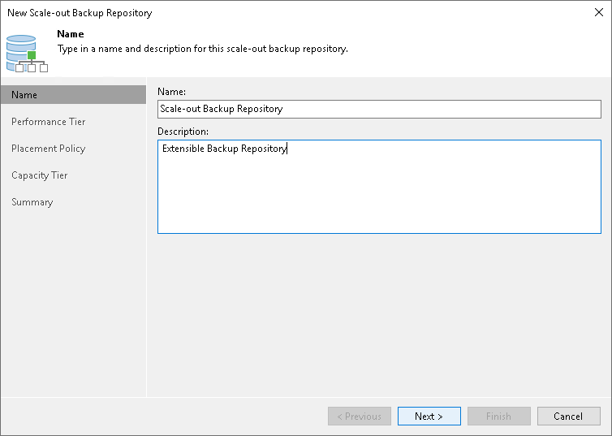The height and width of the screenshot is (436, 612).
Task: Click the disabled Previous button
Action: pyautogui.click(x=360, y=417)
